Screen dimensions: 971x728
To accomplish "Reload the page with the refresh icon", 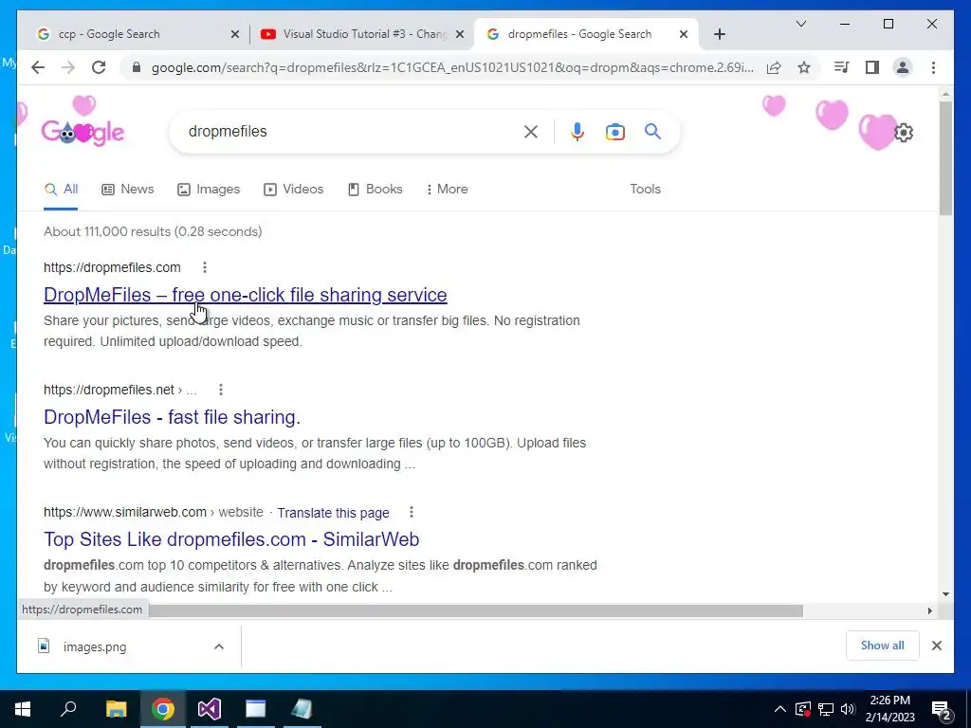I will (x=99, y=67).
